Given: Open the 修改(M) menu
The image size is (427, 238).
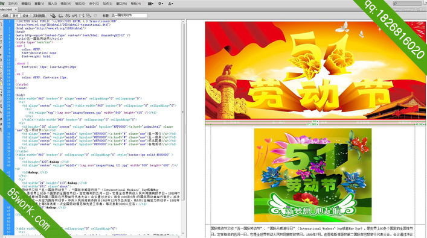Looking at the screenshot, I should tap(66, 4).
